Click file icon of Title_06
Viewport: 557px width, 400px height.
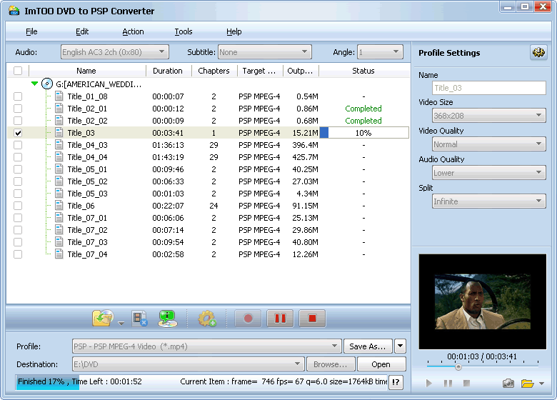(x=59, y=206)
